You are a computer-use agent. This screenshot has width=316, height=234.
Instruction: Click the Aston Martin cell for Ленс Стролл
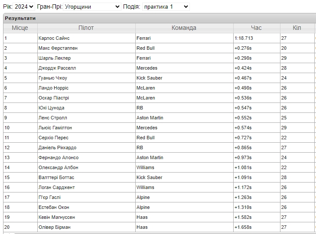184,118
